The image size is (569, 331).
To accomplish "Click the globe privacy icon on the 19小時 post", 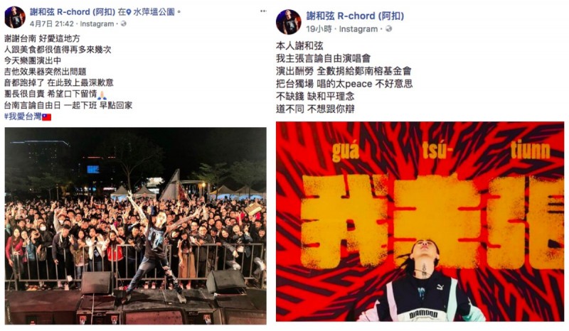I will 388,28.
